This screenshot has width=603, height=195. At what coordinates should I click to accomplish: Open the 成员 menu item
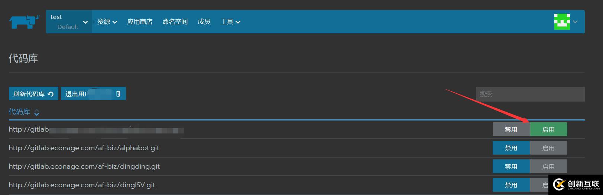pos(204,22)
